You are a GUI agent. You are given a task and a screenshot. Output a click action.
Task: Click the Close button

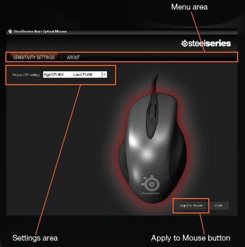218,205
